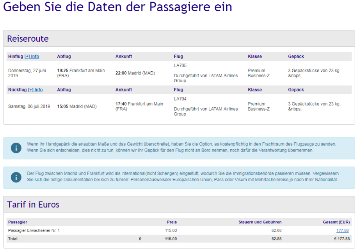
Task: Click the Tarif in Euros section header
Action: click(x=33, y=205)
